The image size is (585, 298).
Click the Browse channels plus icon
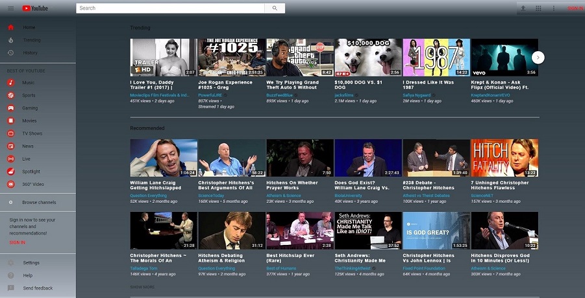click(11, 202)
